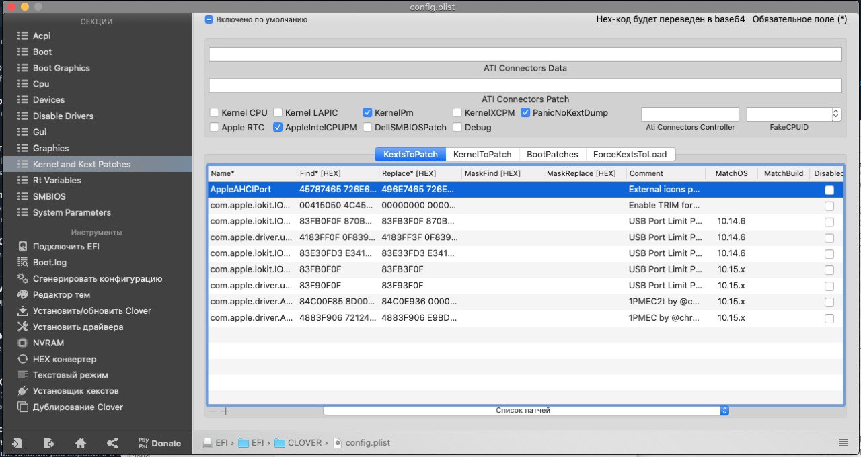
Task: Open the Disable Drivers section
Action: pyautogui.click(x=63, y=116)
